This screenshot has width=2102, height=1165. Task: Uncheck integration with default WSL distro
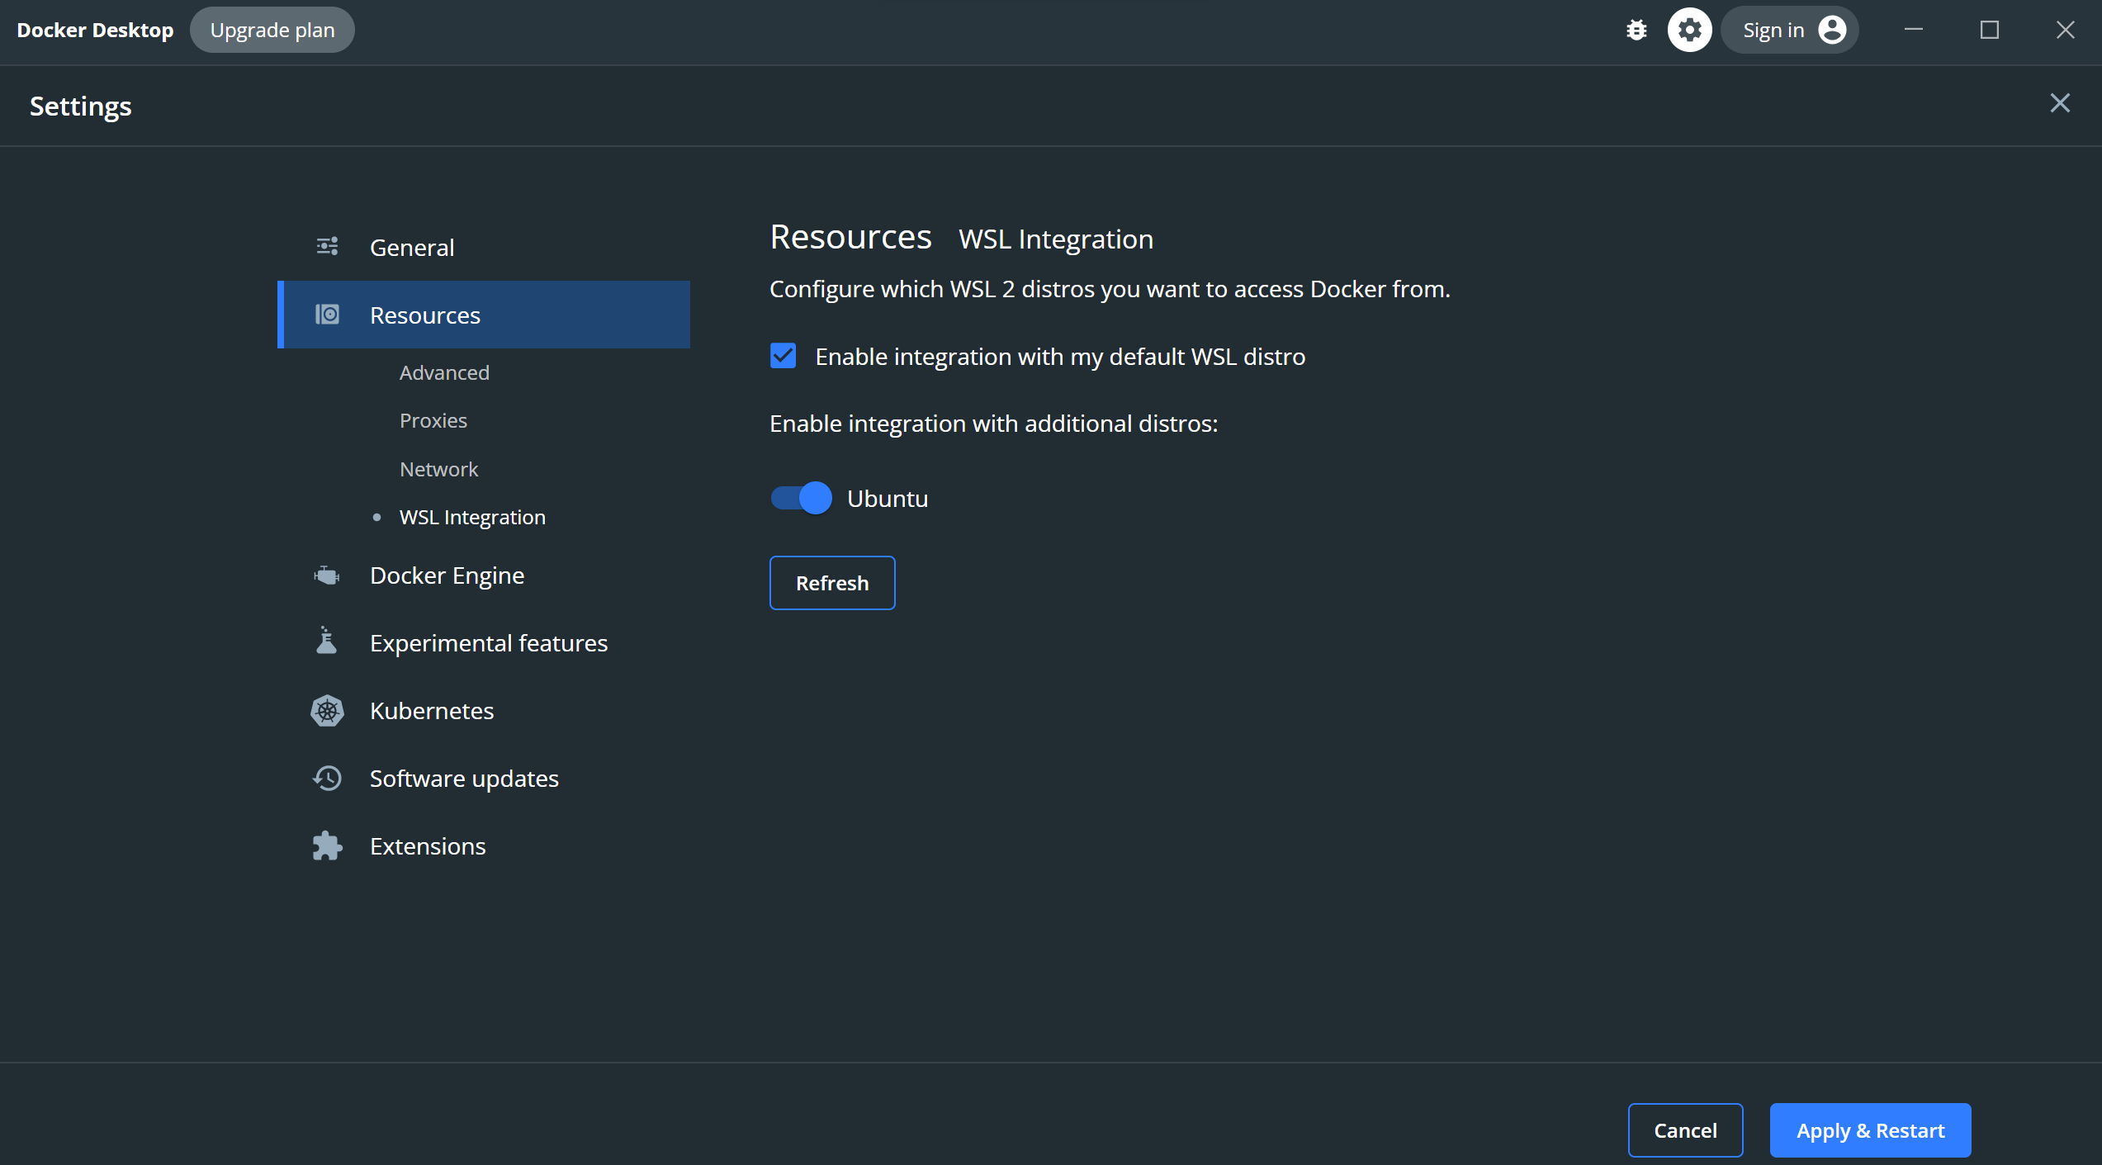[783, 355]
